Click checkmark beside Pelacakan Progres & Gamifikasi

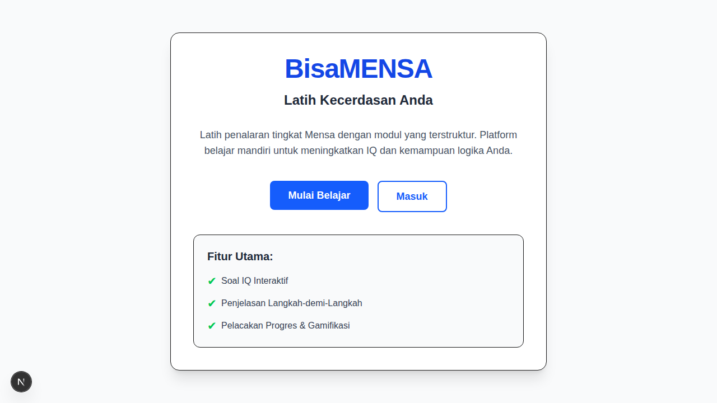(212, 326)
